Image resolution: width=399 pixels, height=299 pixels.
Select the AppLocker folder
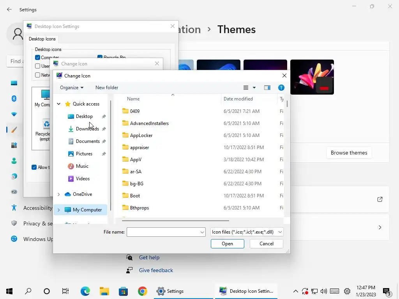(x=141, y=135)
